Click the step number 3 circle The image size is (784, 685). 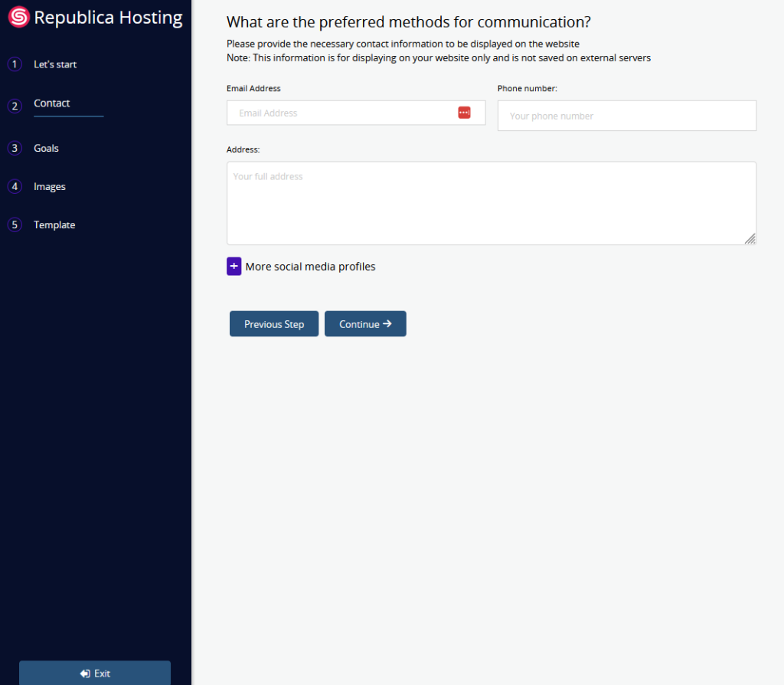pos(15,149)
